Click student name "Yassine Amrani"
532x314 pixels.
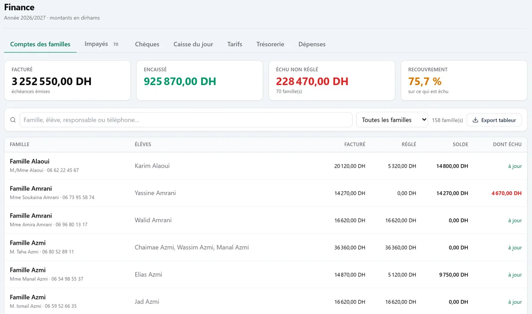click(155, 193)
